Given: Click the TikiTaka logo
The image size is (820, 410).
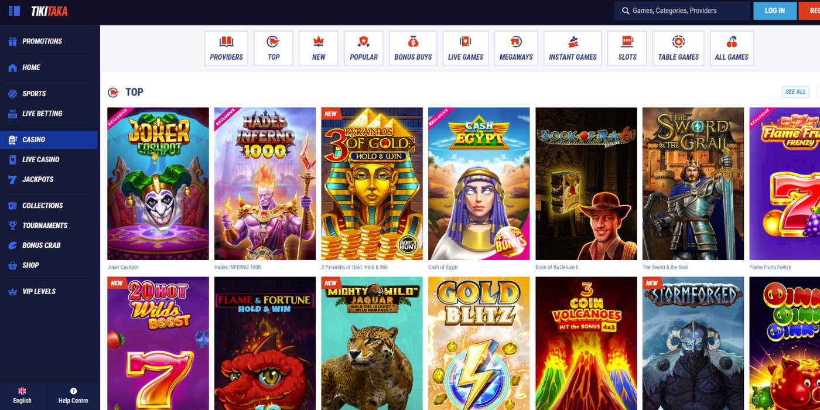Looking at the screenshot, I should [49, 11].
